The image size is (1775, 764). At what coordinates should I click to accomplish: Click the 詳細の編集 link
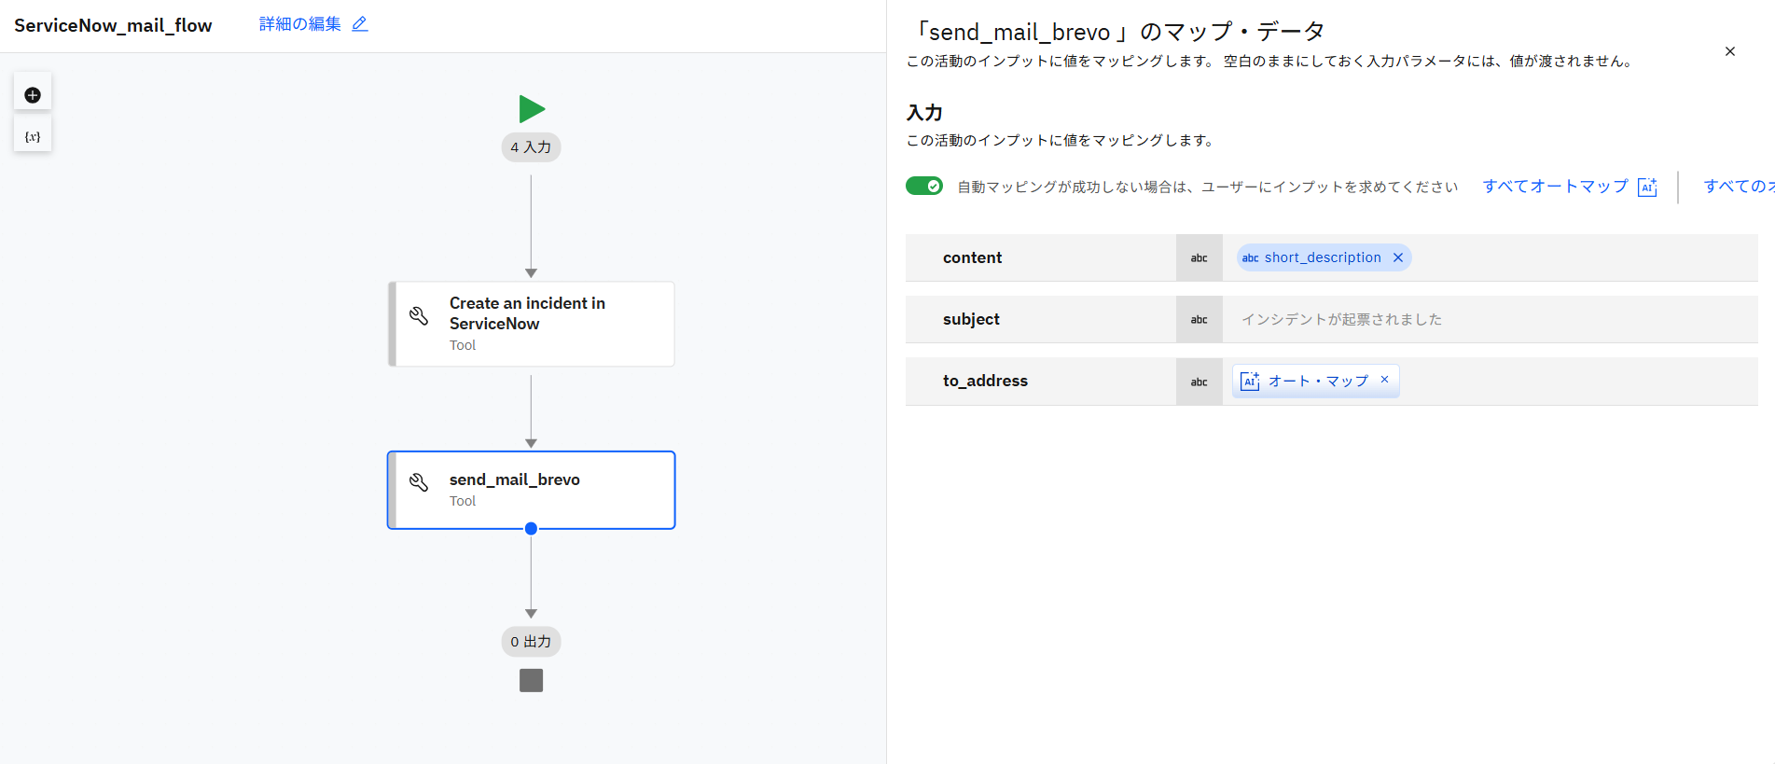[x=299, y=24]
